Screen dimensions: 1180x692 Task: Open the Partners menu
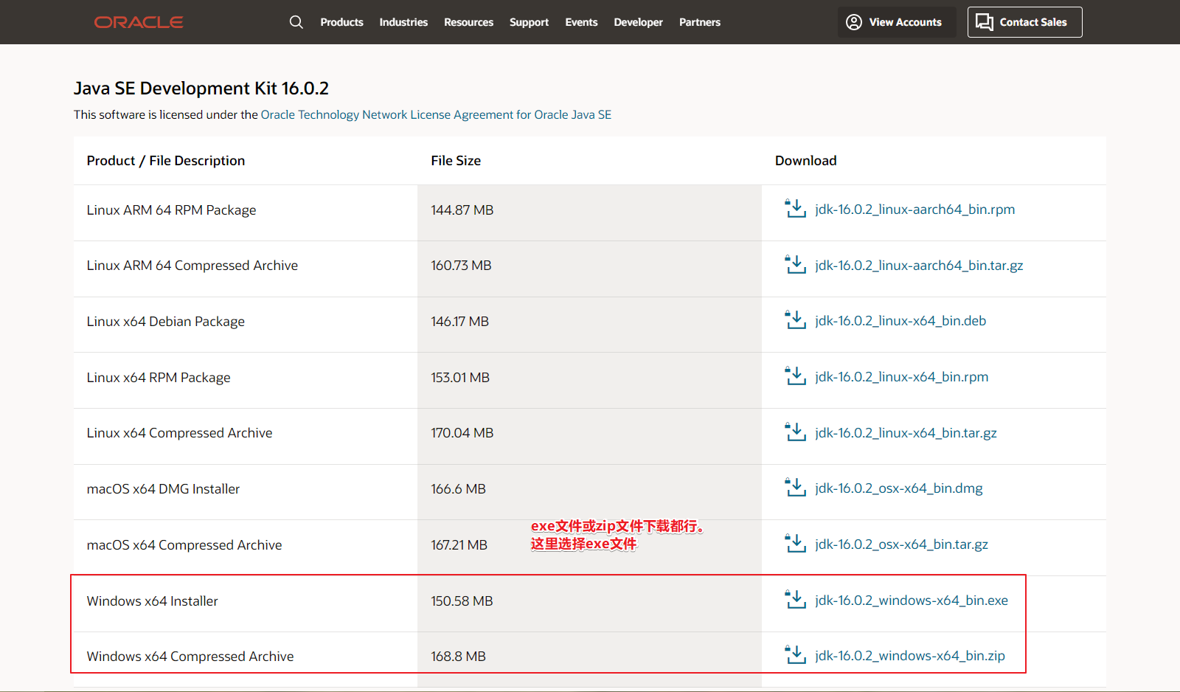click(699, 22)
